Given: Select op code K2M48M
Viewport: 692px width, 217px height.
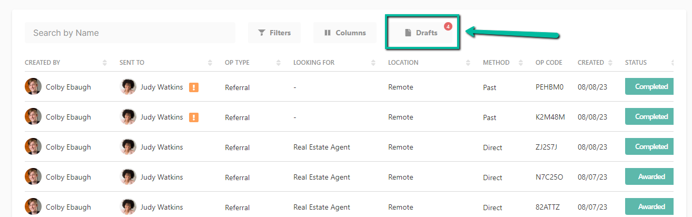Looking at the screenshot, I should coord(550,117).
